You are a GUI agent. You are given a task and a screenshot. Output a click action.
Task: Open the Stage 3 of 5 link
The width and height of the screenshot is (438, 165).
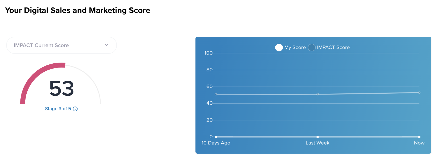[x=58, y=109]
